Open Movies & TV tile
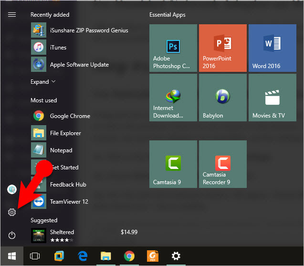The image size is (304, 266). (273, 98)
